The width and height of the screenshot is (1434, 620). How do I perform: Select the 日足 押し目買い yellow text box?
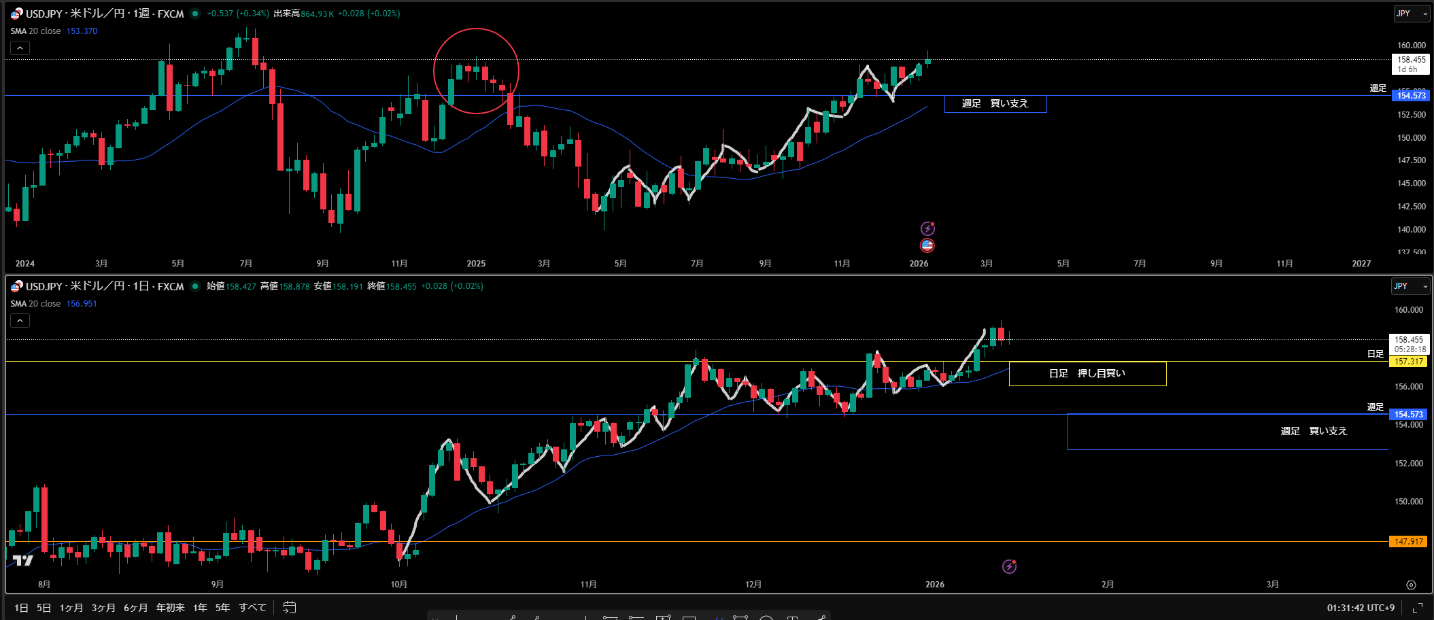point(1087,373)
